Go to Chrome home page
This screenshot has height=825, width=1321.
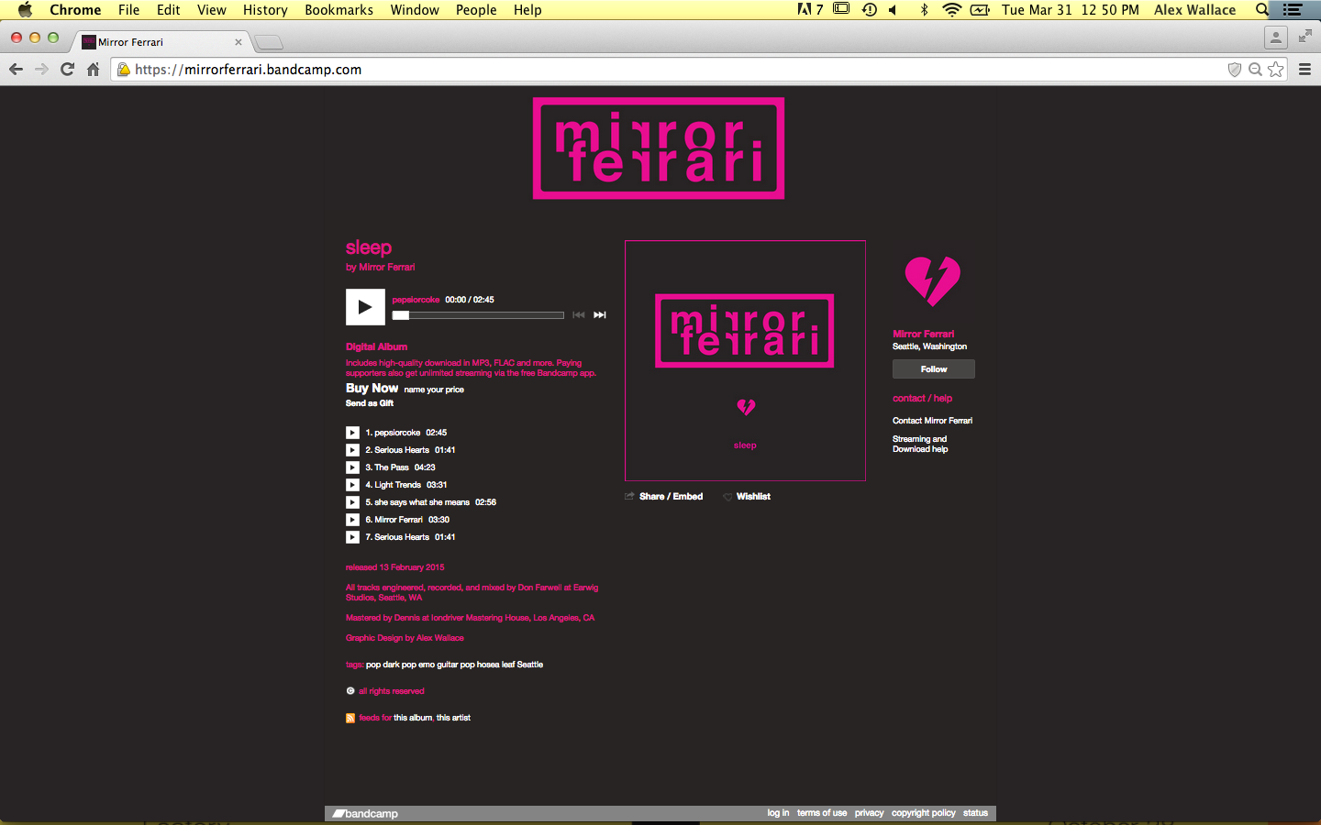pos(93,69)
